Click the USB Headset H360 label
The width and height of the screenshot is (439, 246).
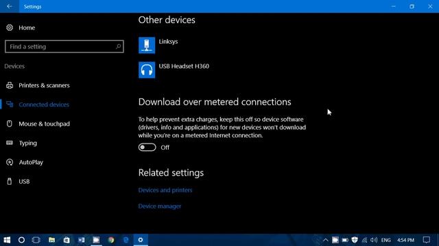pos(184,66)
